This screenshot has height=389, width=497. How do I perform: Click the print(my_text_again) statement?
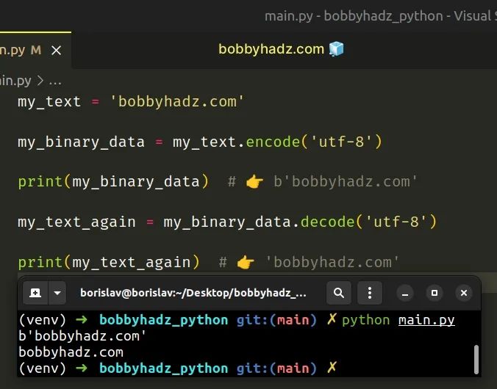point(109,263)
